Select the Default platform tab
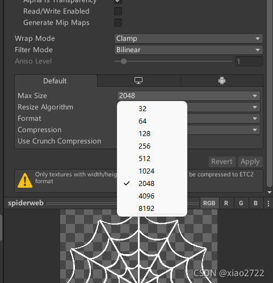Image resolution: width=273 pixels, height=283 pixels. pos(55,81)
